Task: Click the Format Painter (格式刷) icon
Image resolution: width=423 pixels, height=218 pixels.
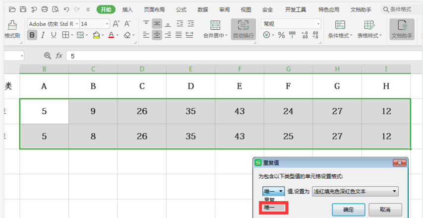Action: (x=12, y=25)
